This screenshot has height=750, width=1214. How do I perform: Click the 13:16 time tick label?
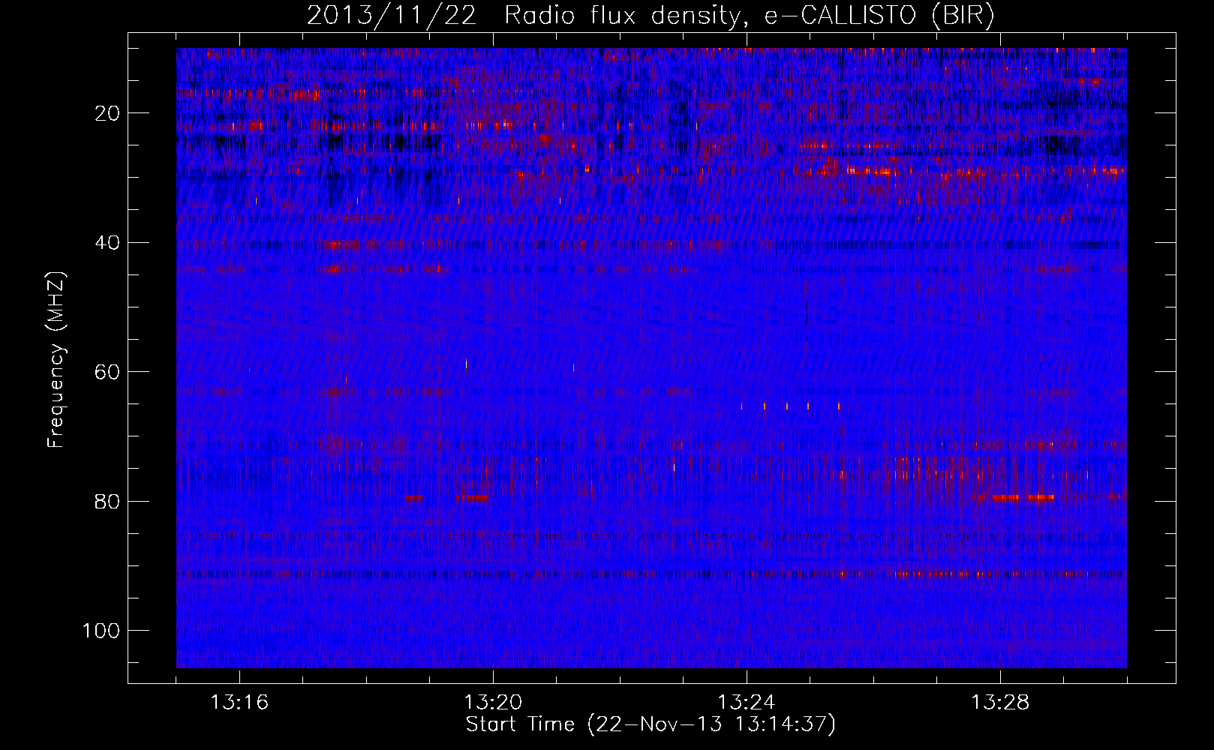239,703
